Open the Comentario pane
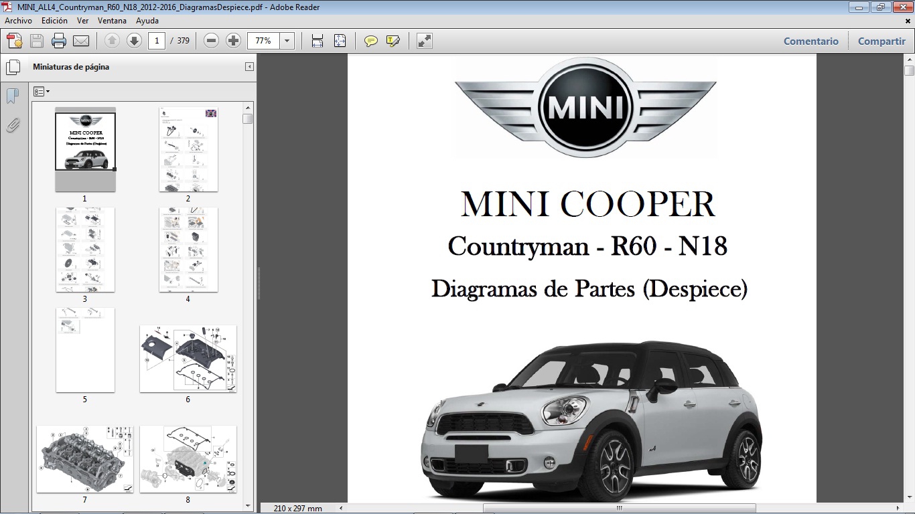 click(811, 41)
